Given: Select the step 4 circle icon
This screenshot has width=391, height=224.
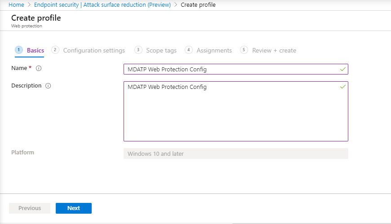Looking at the screenshot, I should [x=188, y=50].
